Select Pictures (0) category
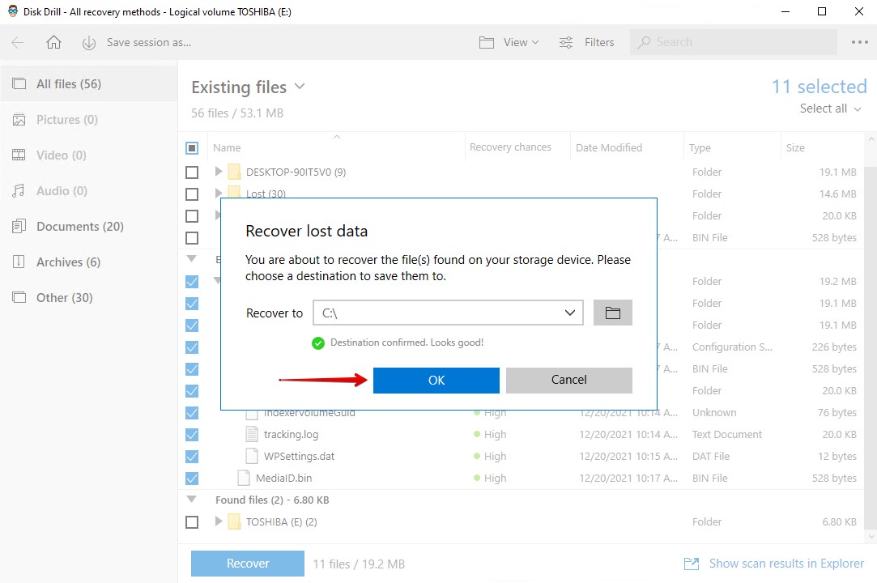This screenshot has width=877, height=583. pyautogui.click(x=89, y=120)
